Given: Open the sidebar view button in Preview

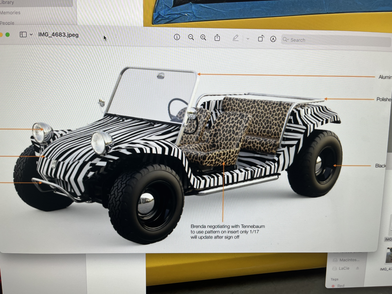Looking at the screenshot, I should (23, 35).
